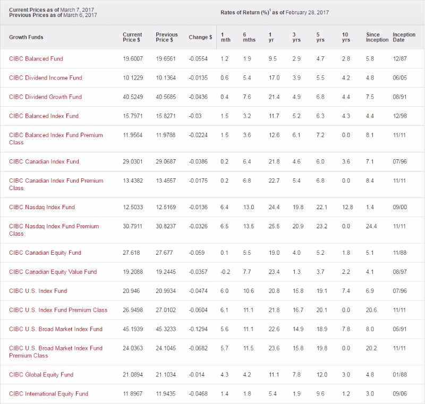Open the CIBC Balanced Index Fund link
425x404 pixels.
coord(44,116)
